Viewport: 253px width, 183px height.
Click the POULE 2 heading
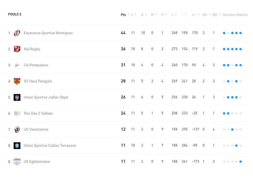pos(15,14)
